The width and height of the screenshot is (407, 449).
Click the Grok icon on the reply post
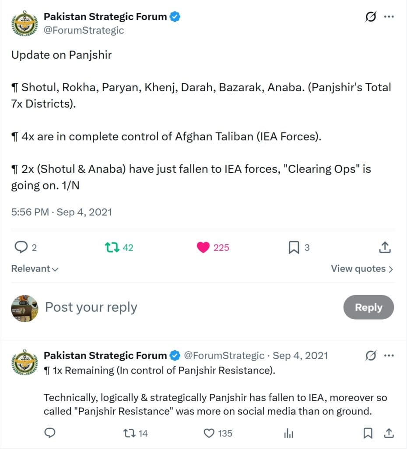click(x=370, y=356)
